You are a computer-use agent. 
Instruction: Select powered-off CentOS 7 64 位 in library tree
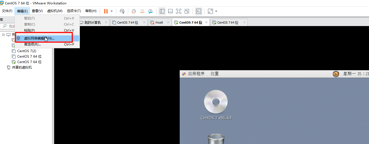[x=29, y=57]
